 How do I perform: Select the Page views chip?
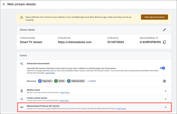coord(45,81)
